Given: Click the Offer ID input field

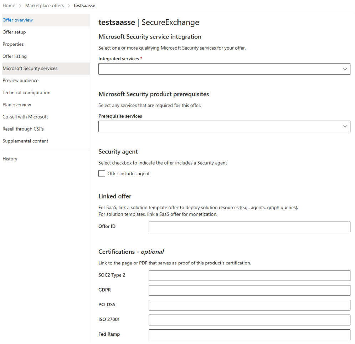Looking at the screenshot, I should [x=249, y=227].
